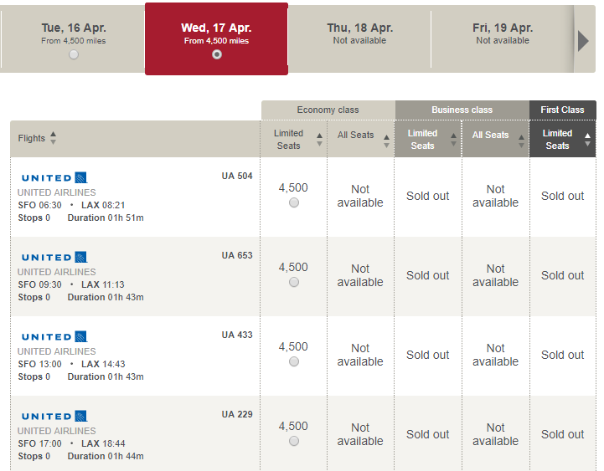Click the UA 653 flight number
The width and height of the screenshot is (604, 471).
click(x=237, y=255)
